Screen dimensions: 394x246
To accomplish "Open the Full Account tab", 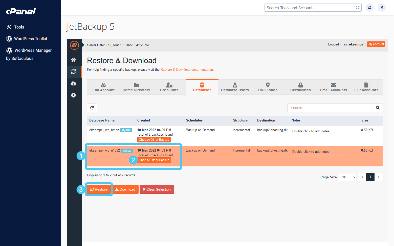I will [x=103, y=87].
